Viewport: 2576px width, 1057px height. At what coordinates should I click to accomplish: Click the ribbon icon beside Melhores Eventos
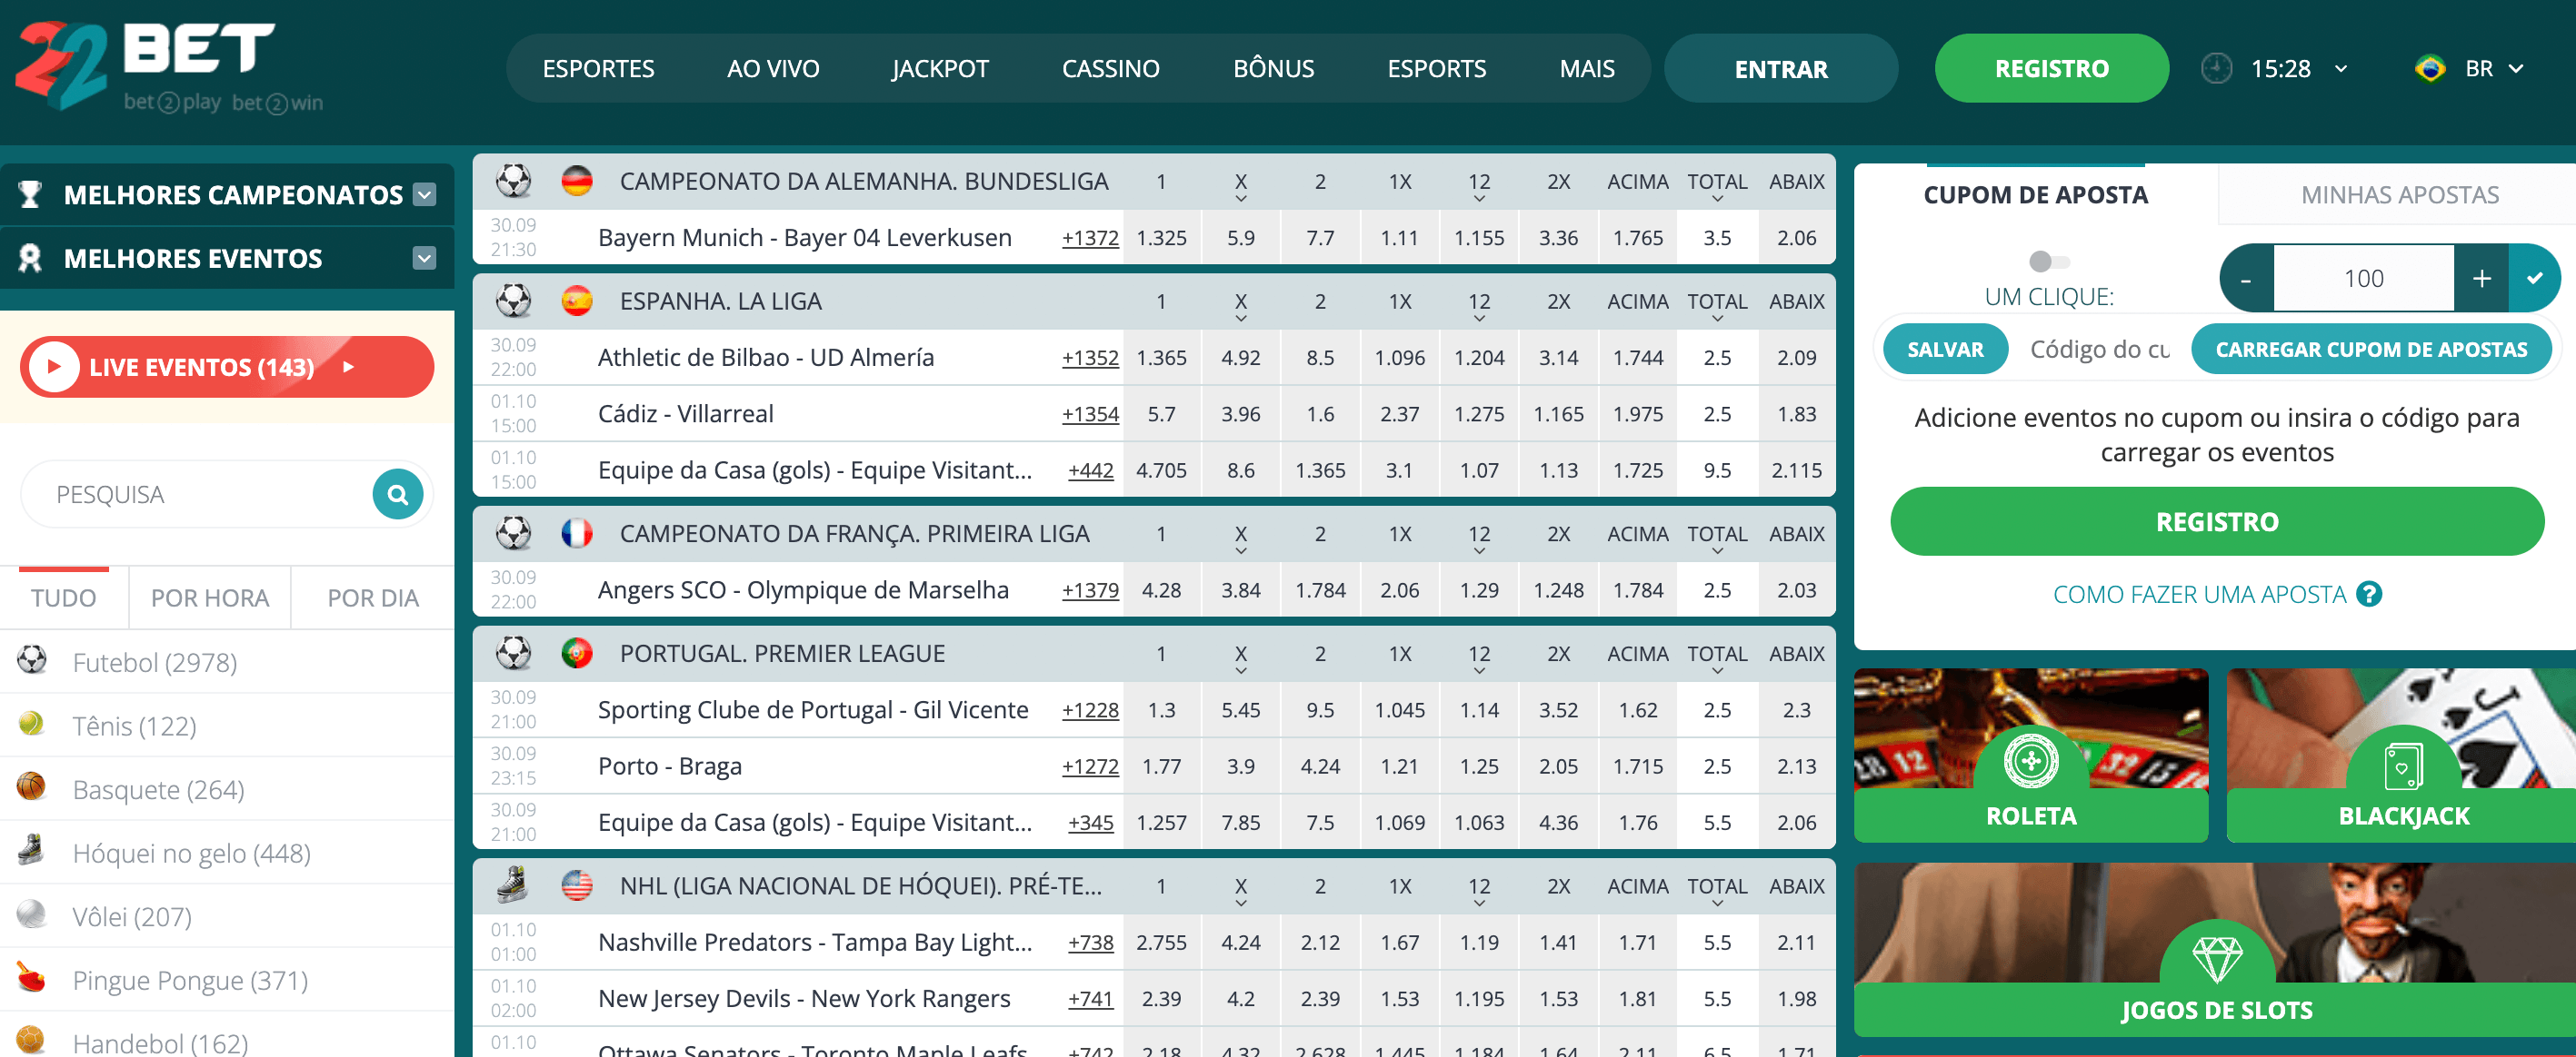(x=30, y=259)
